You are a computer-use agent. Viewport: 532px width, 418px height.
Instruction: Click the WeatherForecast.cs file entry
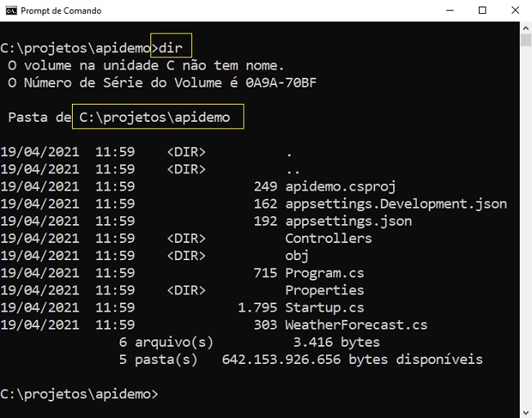coord(356,325)
